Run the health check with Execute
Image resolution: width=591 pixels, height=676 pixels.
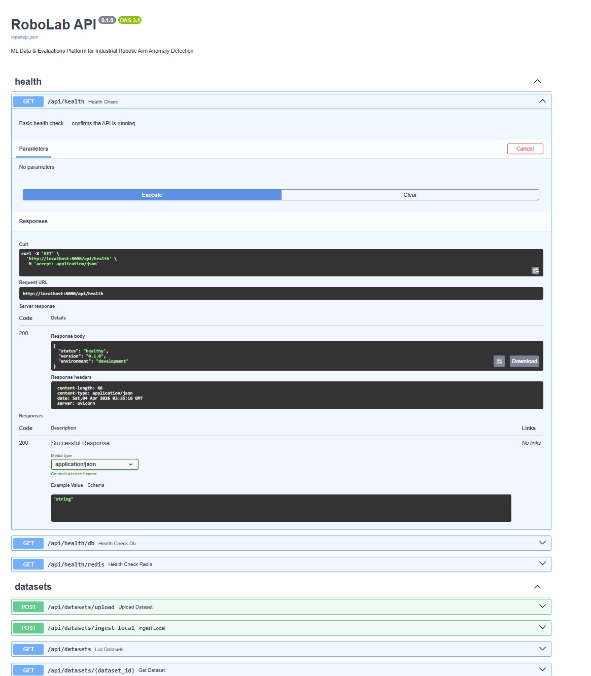coord(152,195)
